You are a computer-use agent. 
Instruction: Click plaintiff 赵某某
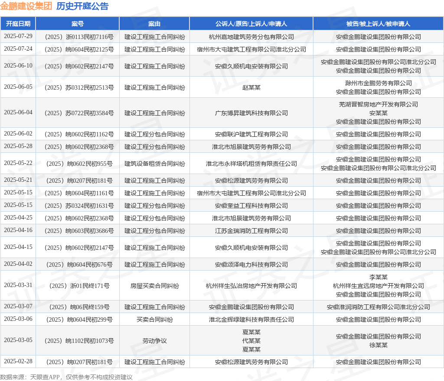click(251, 87)
